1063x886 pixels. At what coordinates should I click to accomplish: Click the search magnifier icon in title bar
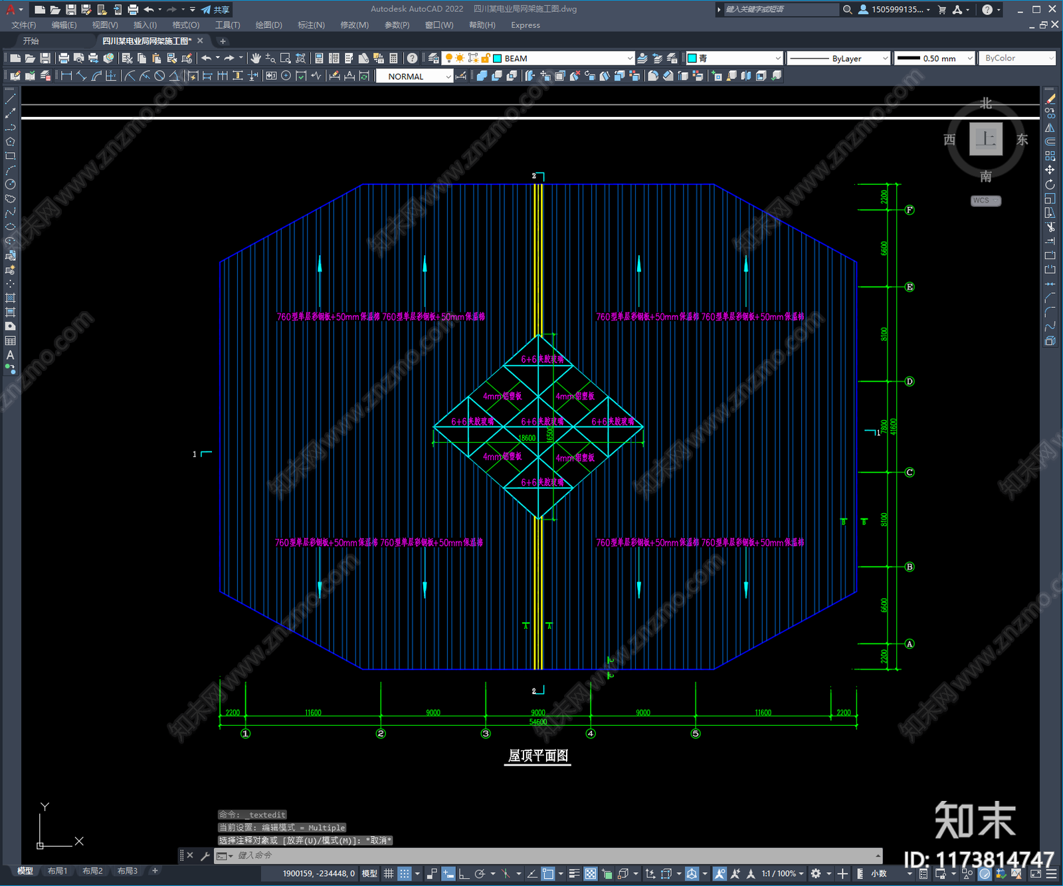point(847,9)
